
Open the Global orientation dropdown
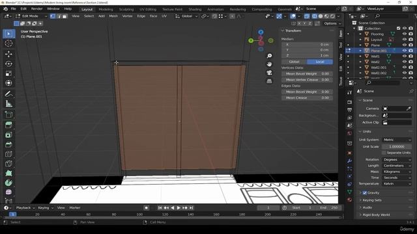(186, 16)
